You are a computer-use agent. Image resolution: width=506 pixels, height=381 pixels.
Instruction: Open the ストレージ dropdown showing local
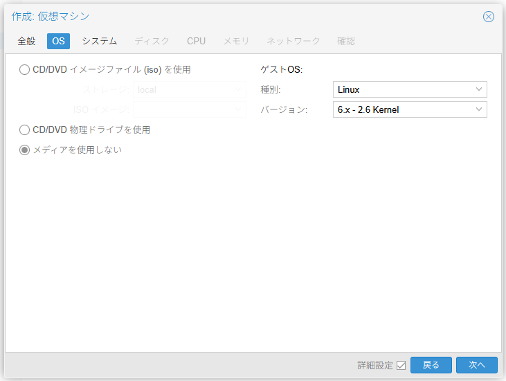[238, 89]
